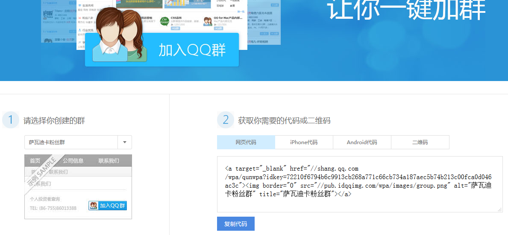Switch to the Android代码 tab
The width and height of the screenshot is (508, 235).
(362, 142)
